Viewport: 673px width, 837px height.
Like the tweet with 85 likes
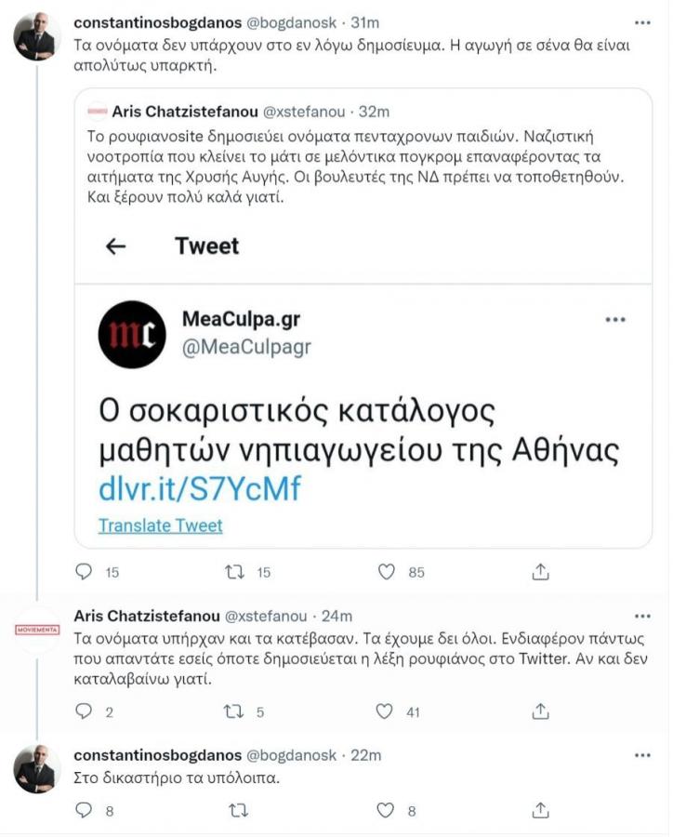[386, 572]
